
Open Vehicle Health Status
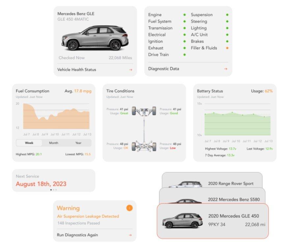[77, 70]
